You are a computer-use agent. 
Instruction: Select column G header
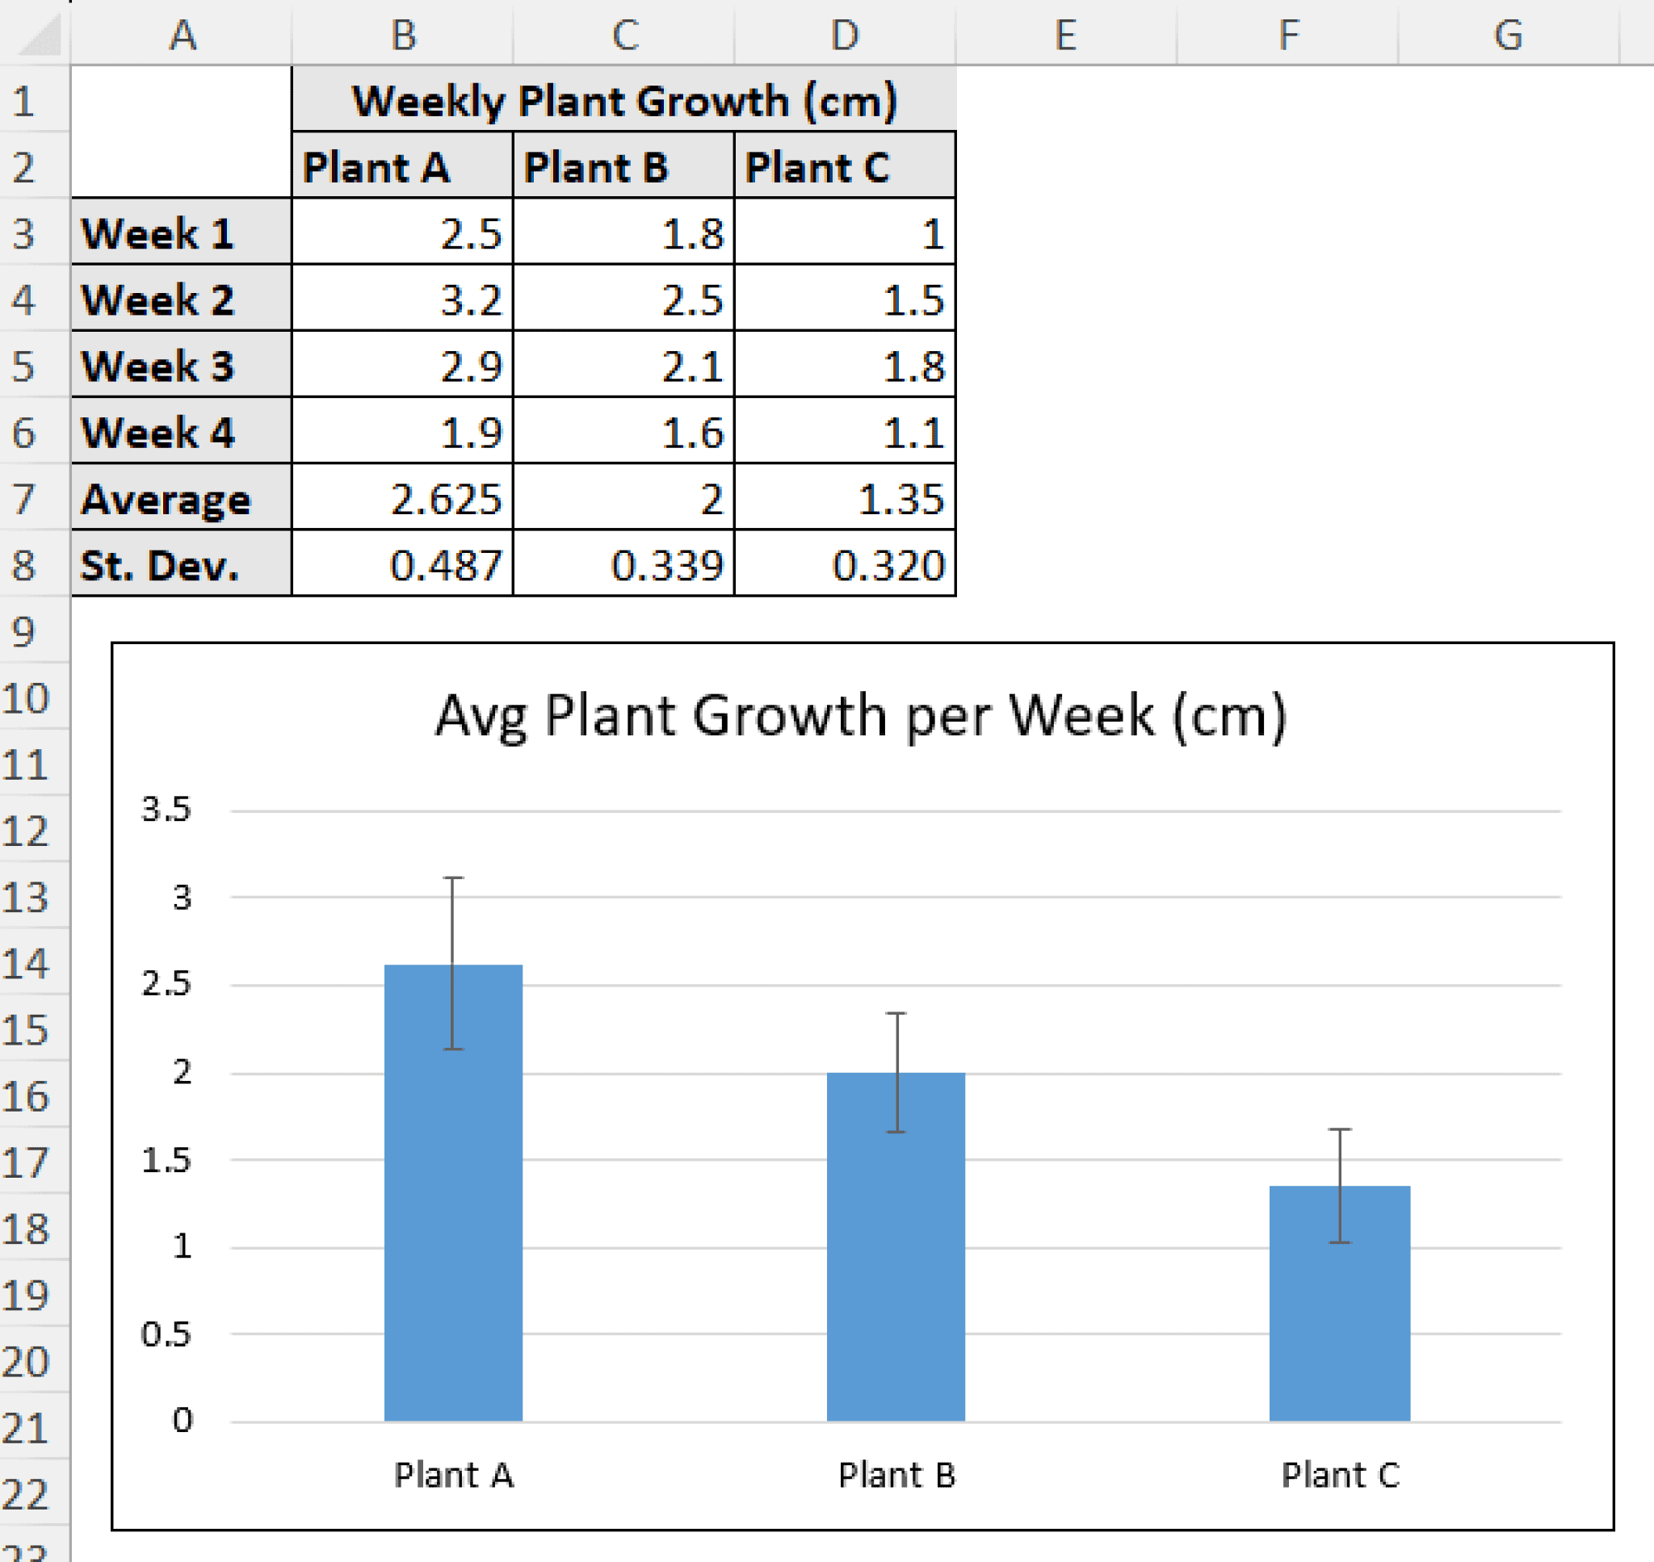1510,35
